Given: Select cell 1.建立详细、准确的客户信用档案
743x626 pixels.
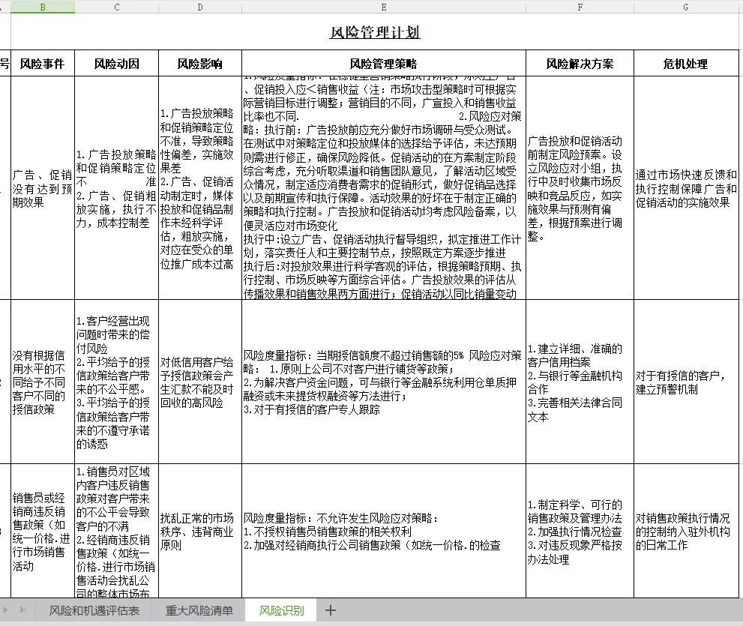Looking at the screenshot, I should tap(580, 382).
